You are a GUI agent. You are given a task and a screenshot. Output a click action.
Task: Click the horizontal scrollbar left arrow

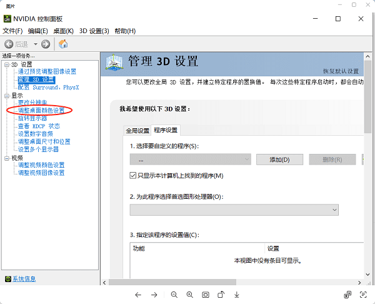[x=104, y=283]
